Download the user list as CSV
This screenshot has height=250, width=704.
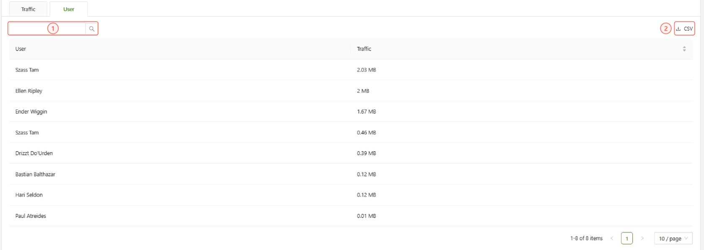pyautogui.click(x=684, y=29)
